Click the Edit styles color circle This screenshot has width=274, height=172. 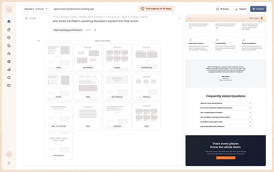[x=262, y=18]
